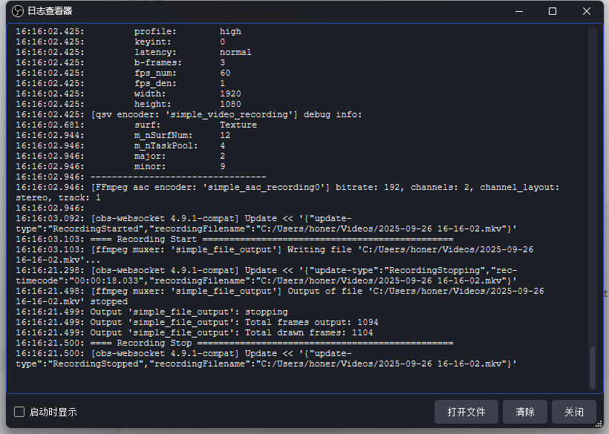The height and width of the screenshot is (434, 609).
Task: Click the vertical scrollbar thumb in the log
Action: (x=592, y=366)
